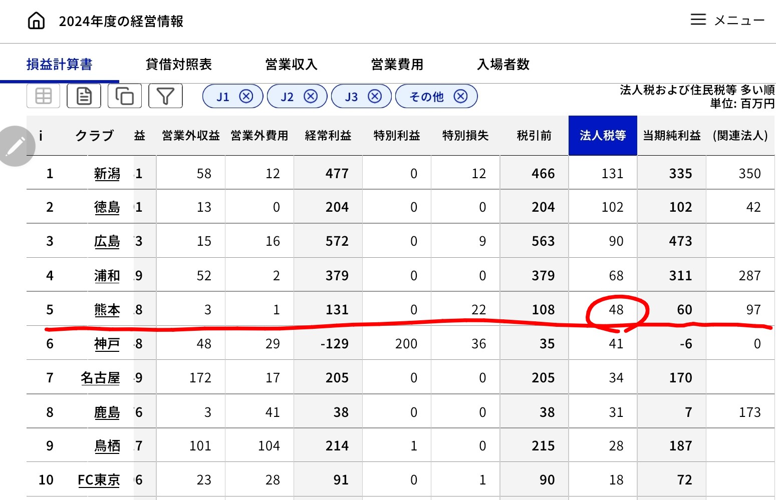Viewport: 776px width, 500px height.
Task: Click the table grid view icon
Action: click(x=44, y=96)
